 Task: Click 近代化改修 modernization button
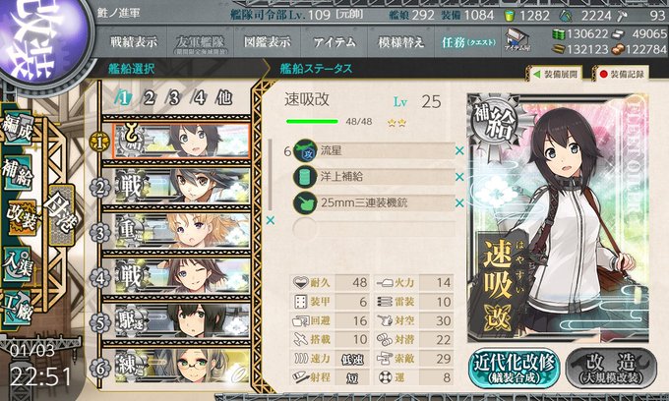[515, 368]
